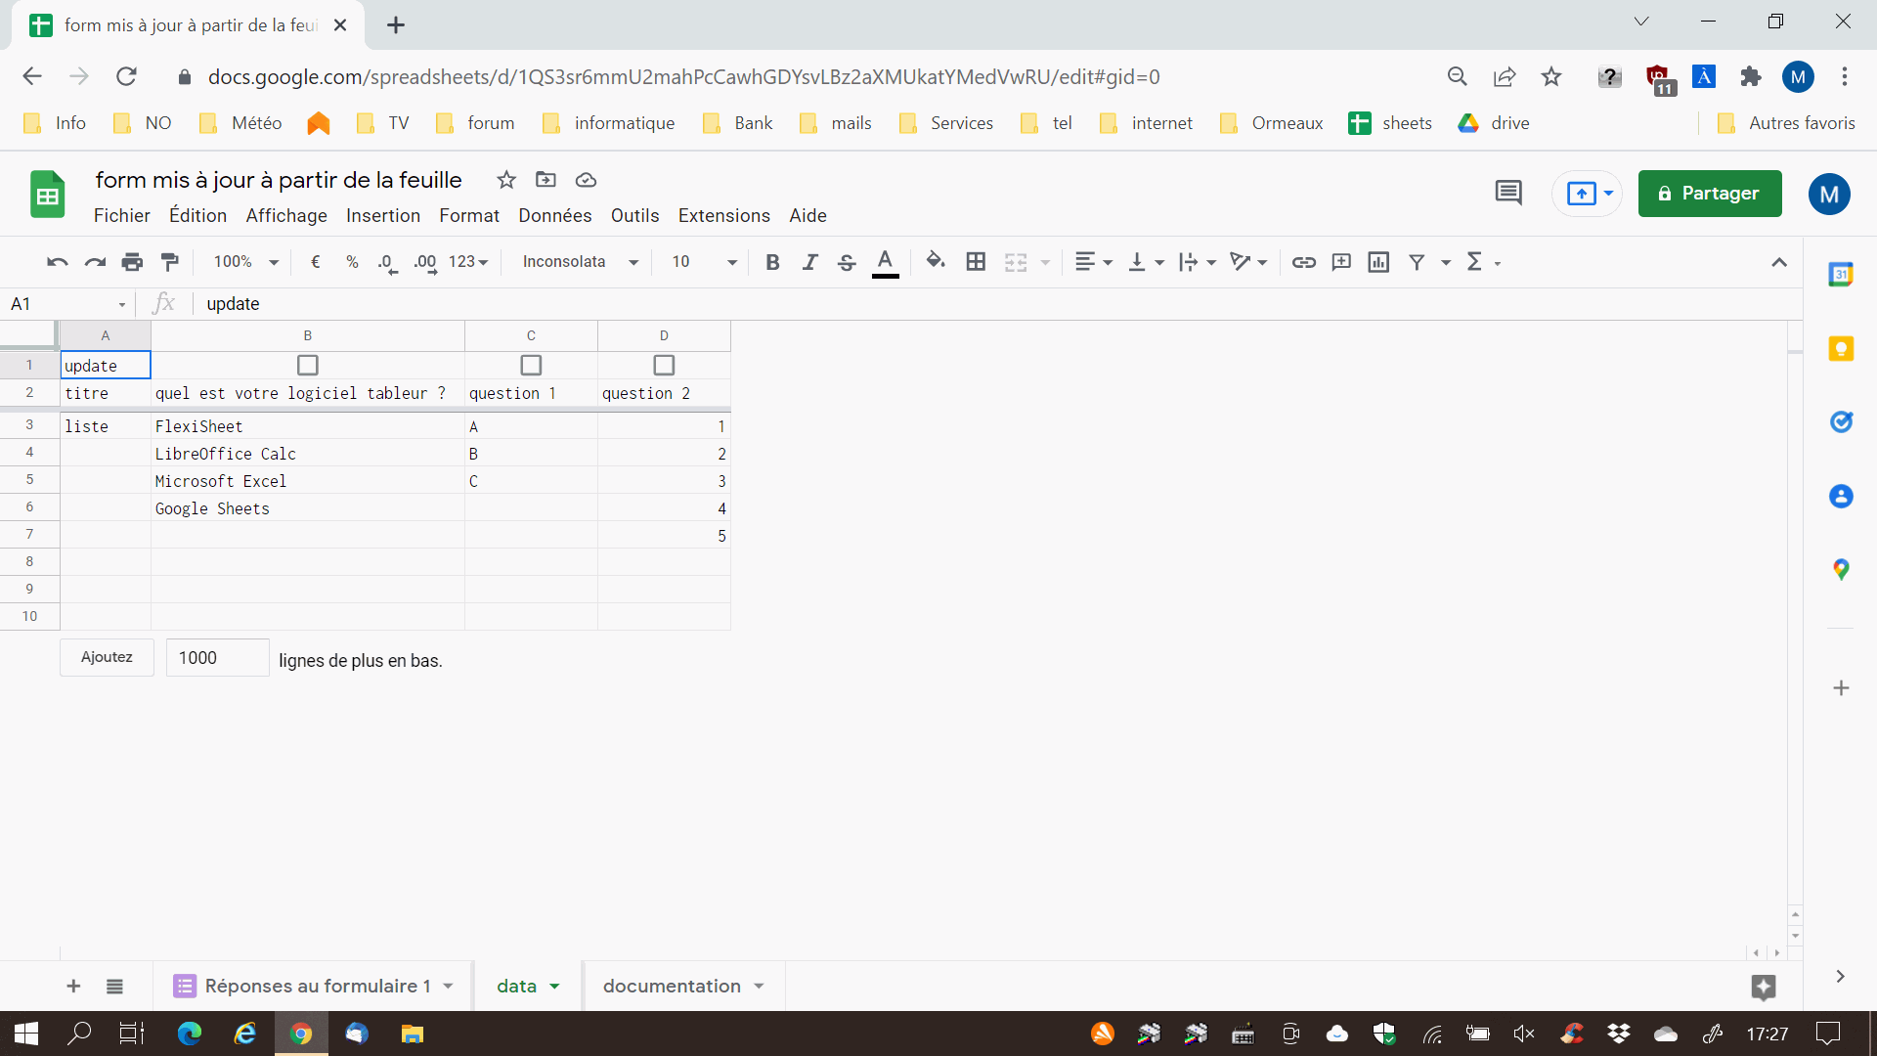The height and width of the screenshot is (1056, 1877).
Task: Apply bold formatting with B icon
Action: pyautogui.click(x=772, y=262)
